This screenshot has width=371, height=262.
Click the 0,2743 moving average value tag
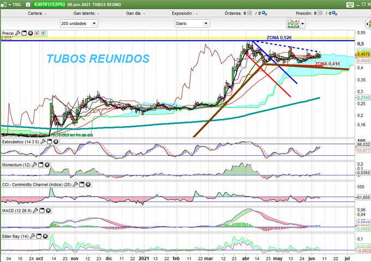363,98
